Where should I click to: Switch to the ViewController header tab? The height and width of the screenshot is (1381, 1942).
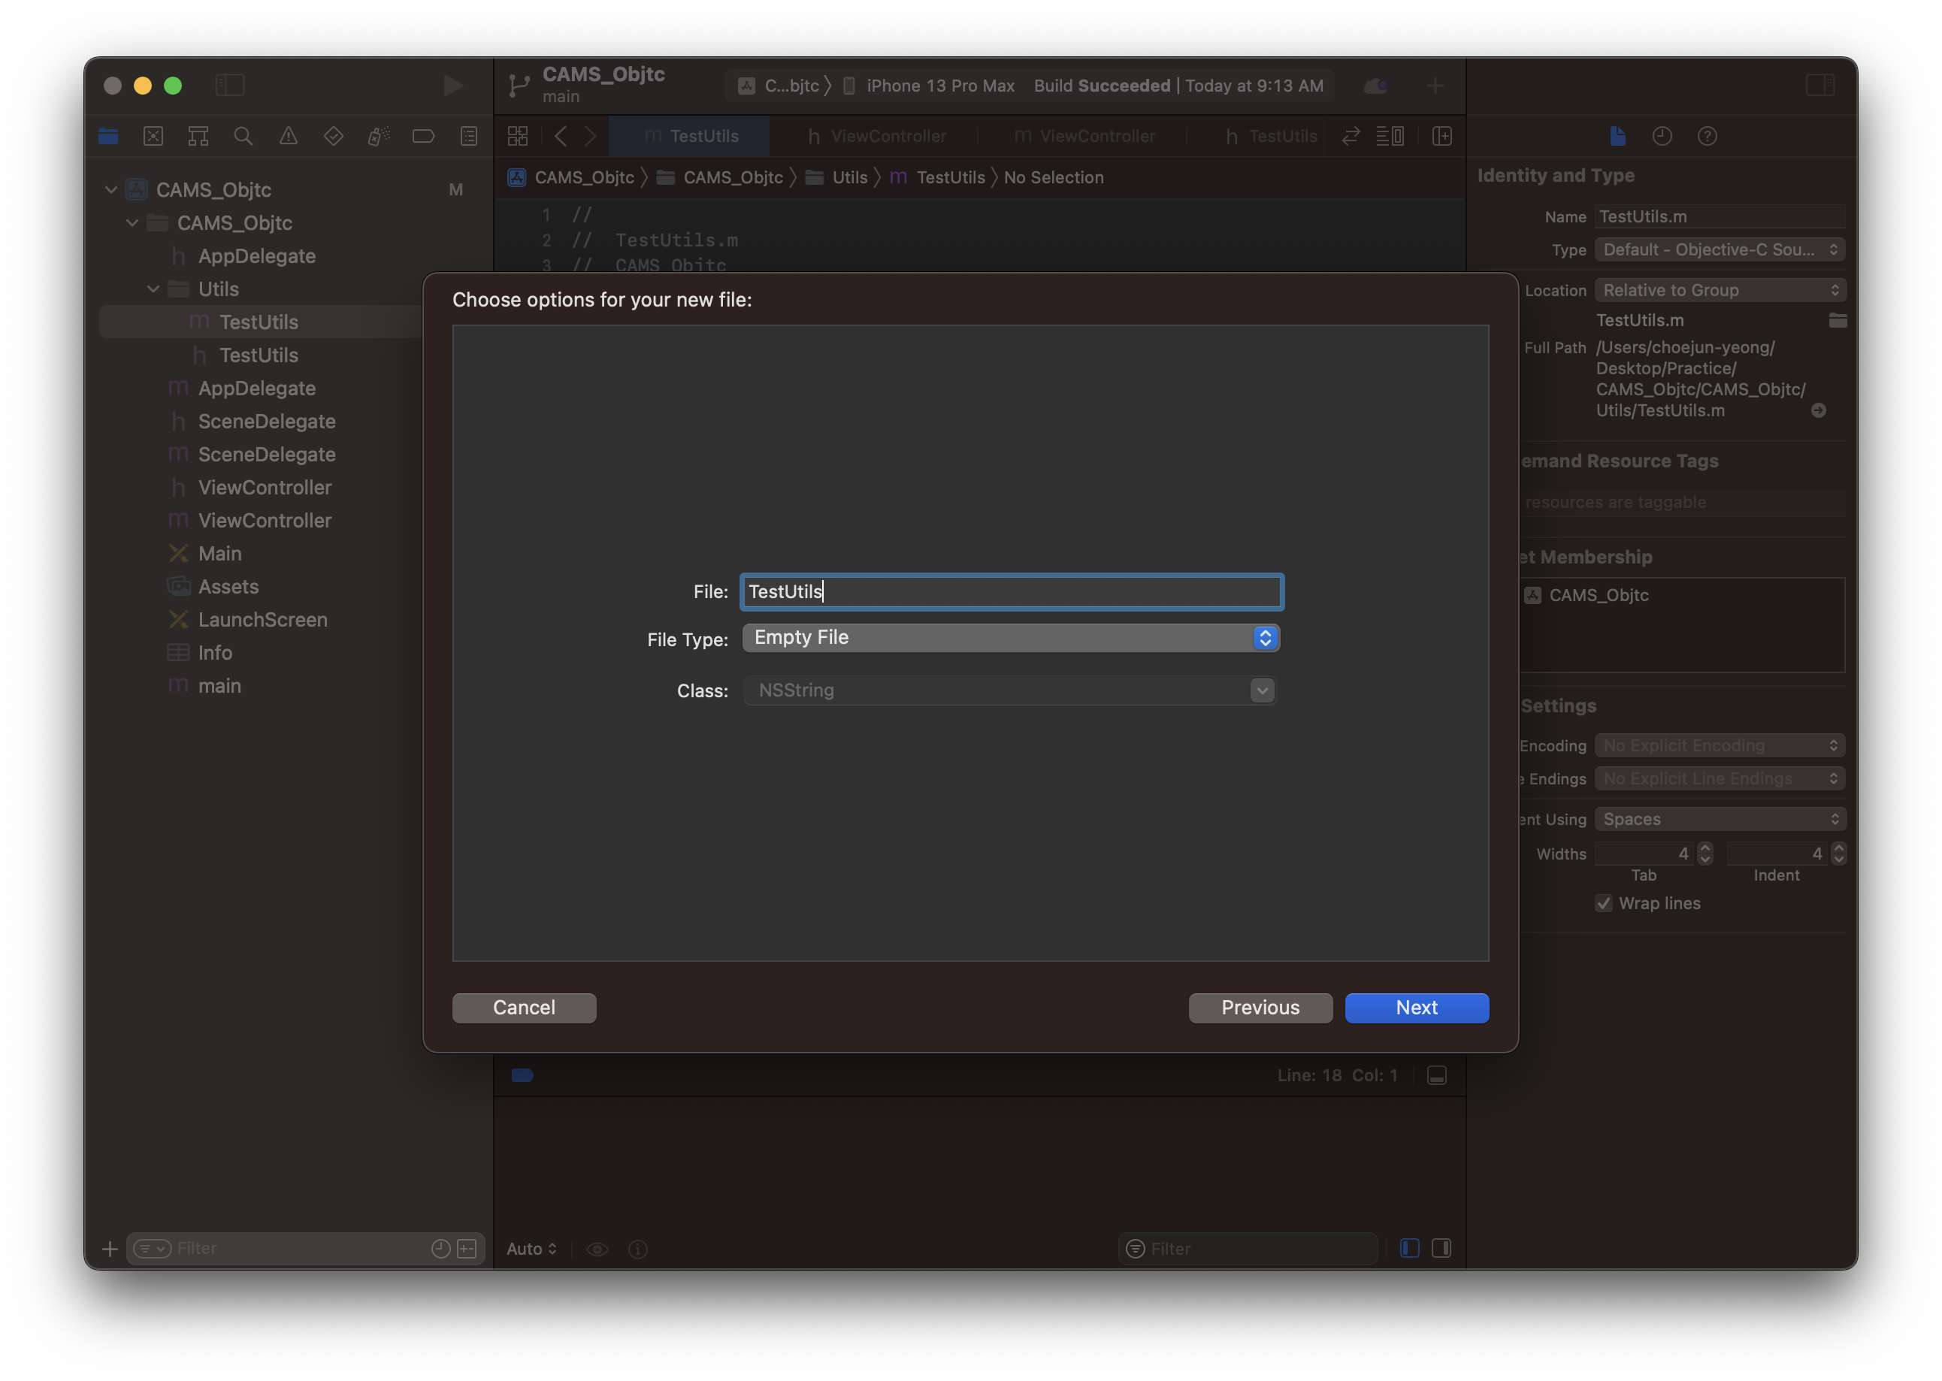[x=876, y=136]
